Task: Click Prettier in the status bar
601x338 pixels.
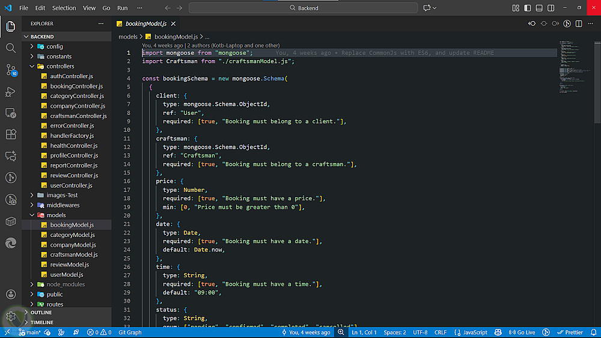Action: coord(570,332)
